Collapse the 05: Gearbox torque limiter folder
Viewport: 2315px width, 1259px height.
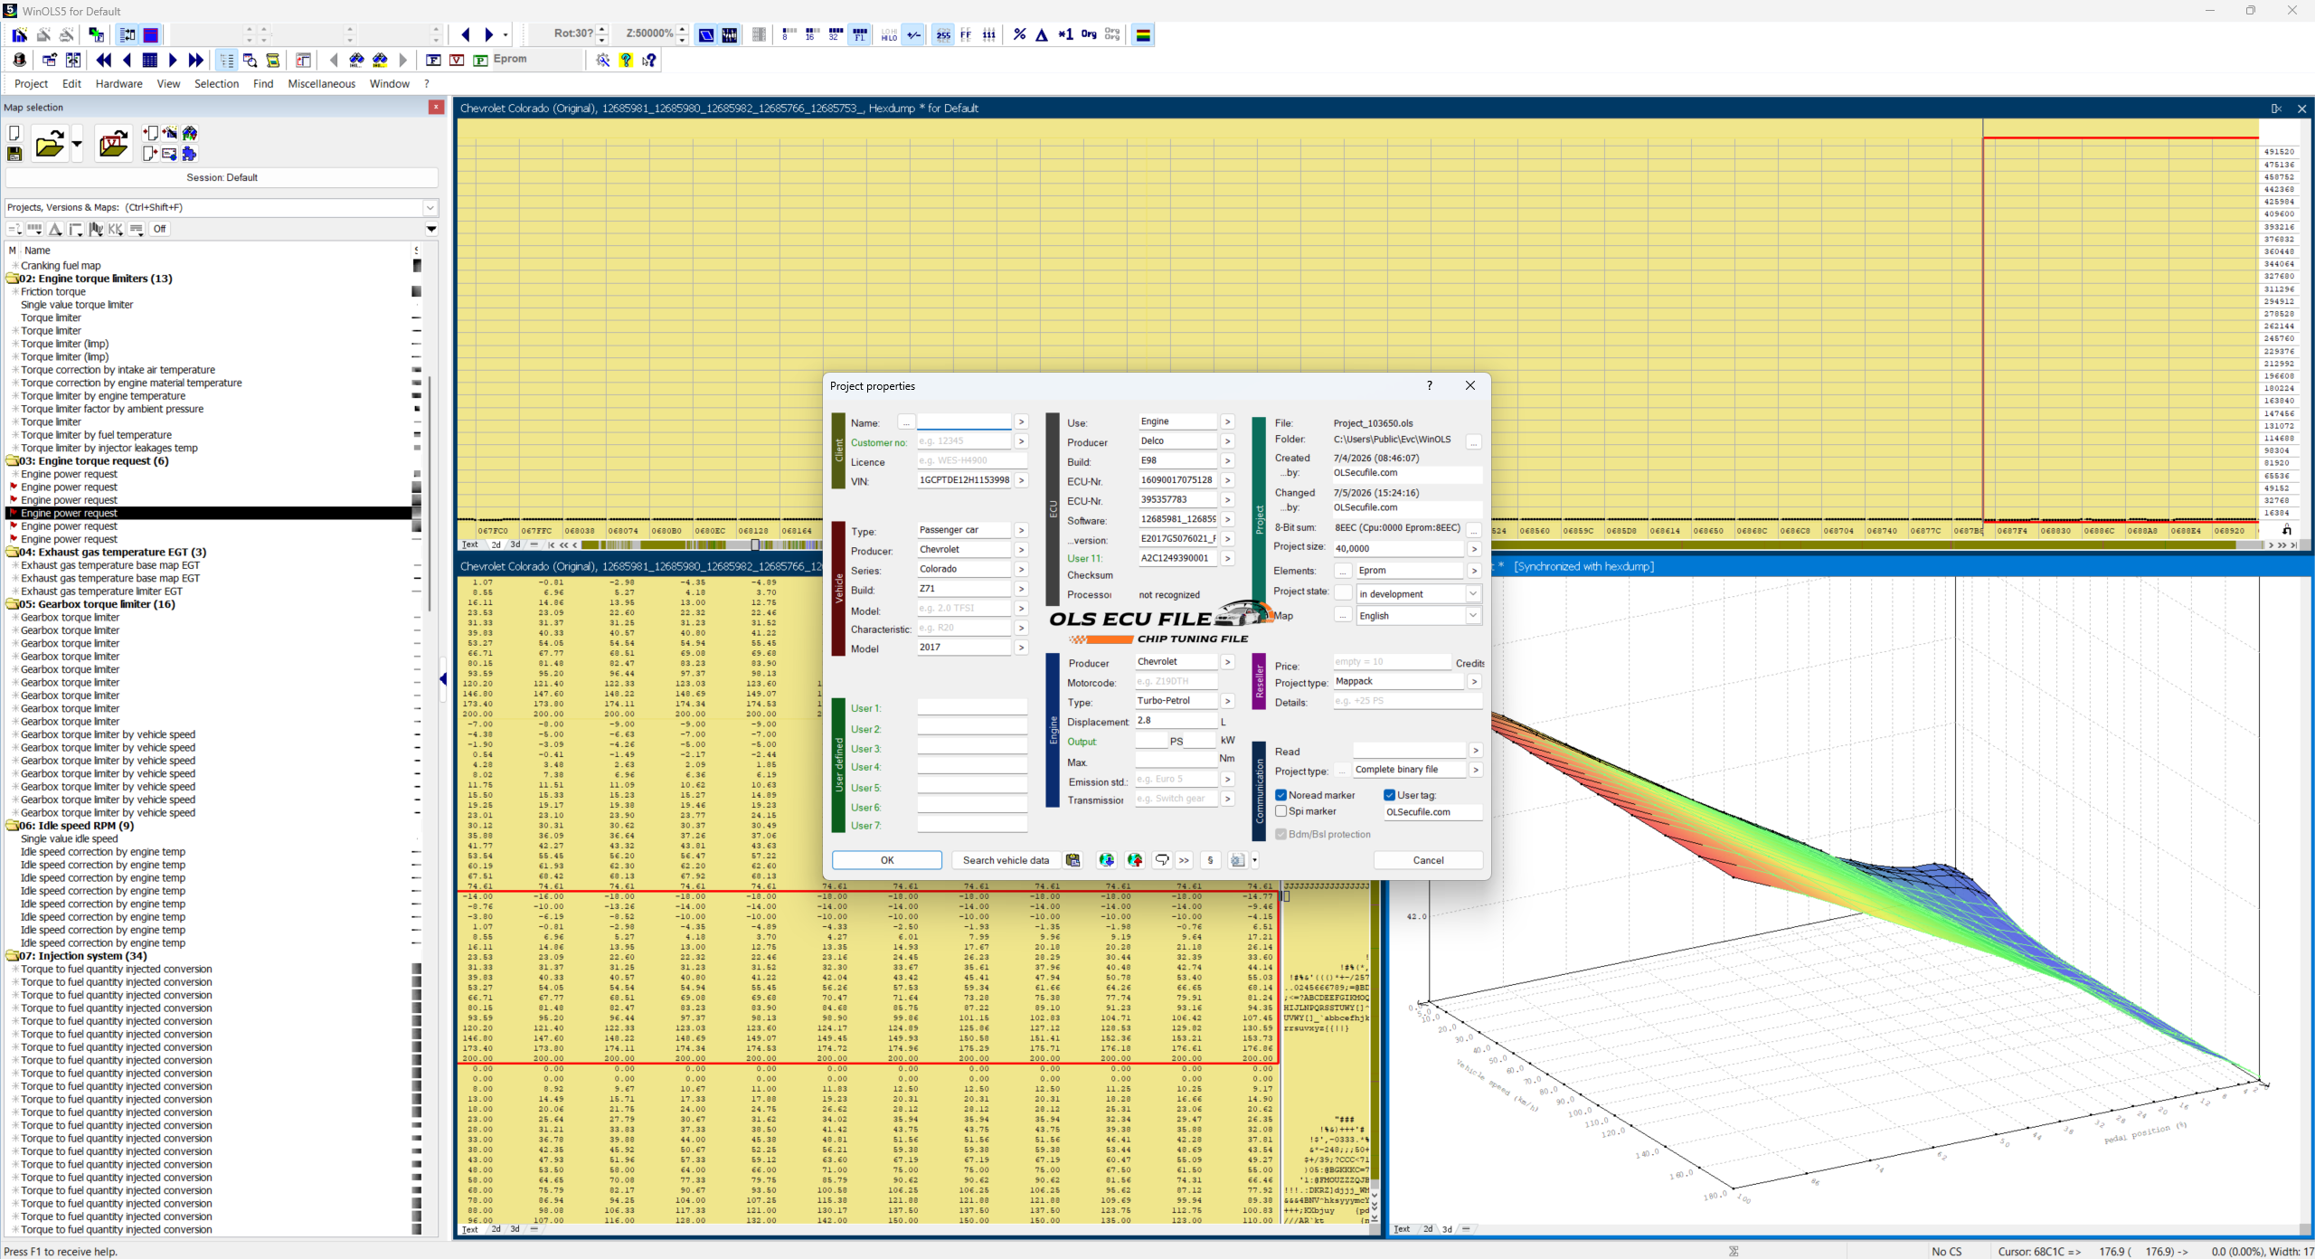pyautogui.click(x=13, y=604)
